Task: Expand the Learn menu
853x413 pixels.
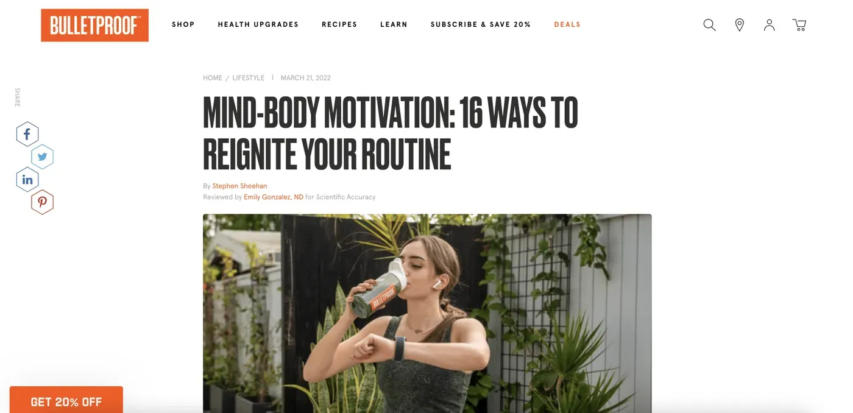Action: [x=394, y=24]
